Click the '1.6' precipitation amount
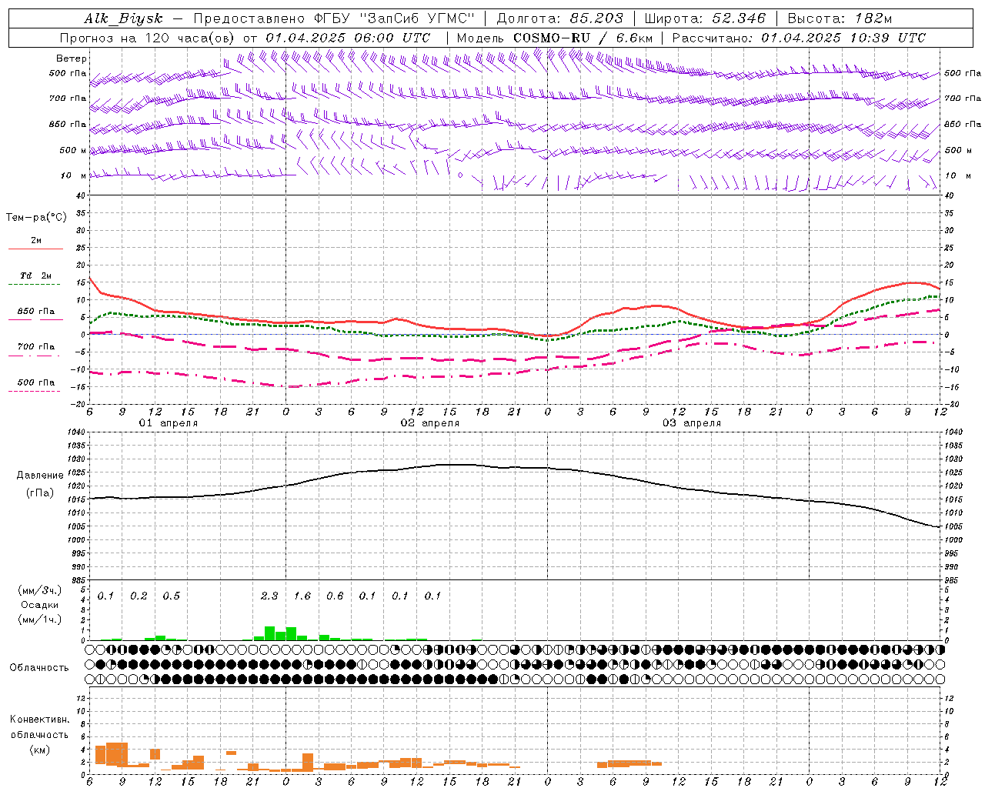 [302, 596]
